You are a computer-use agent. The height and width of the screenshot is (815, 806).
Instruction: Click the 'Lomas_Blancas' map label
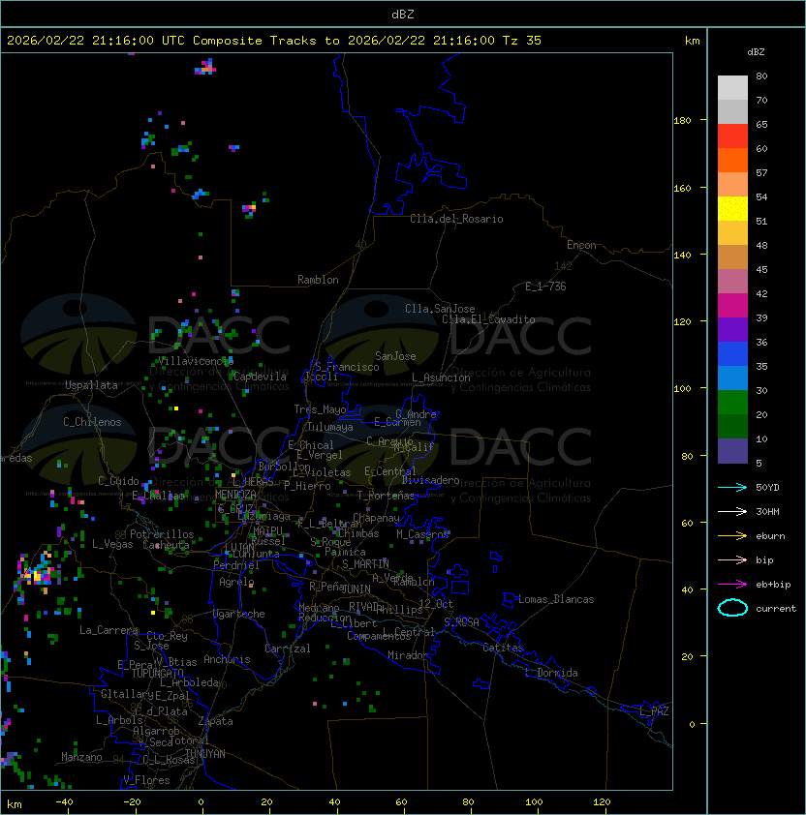tap(556, 599)
